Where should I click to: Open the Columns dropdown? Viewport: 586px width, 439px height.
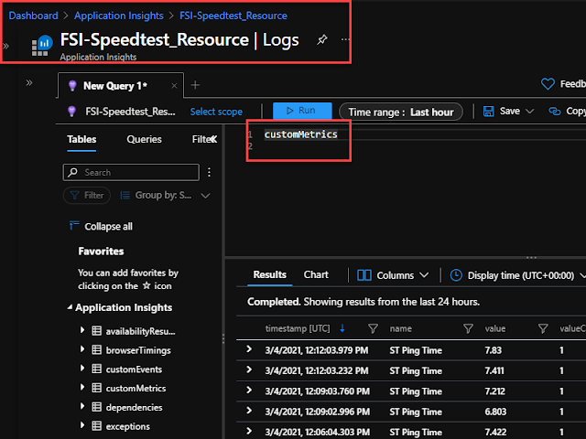click(393, 275)
